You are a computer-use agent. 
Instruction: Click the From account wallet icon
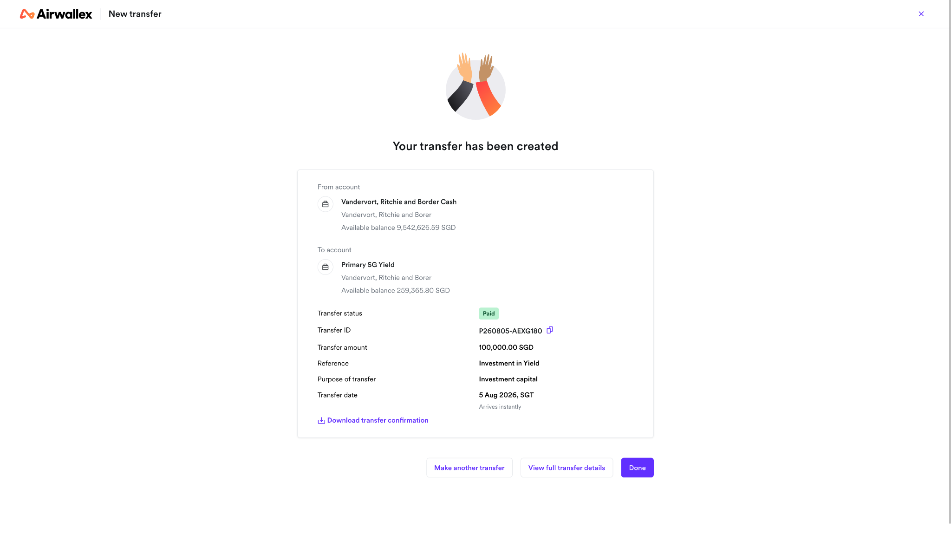[326, 204]
